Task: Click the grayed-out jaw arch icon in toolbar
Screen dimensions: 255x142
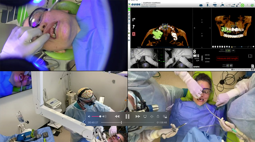Action: click(x=228, y=5)
